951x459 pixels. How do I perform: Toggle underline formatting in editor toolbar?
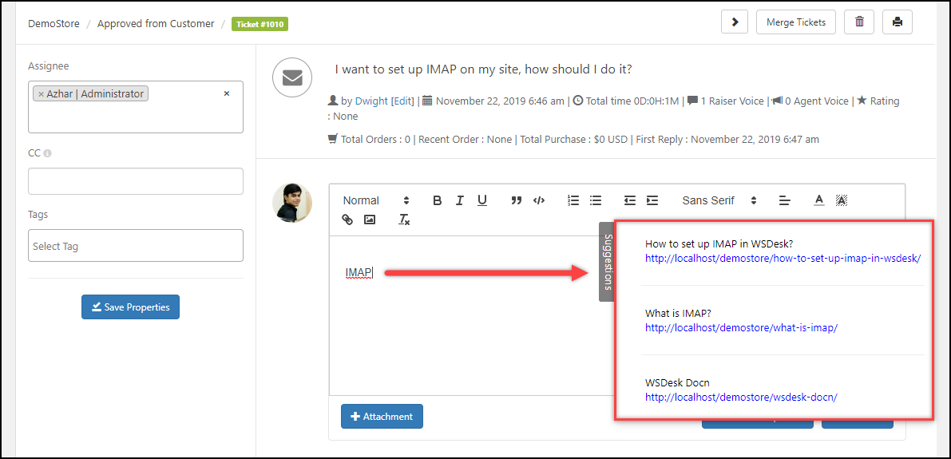482,200
